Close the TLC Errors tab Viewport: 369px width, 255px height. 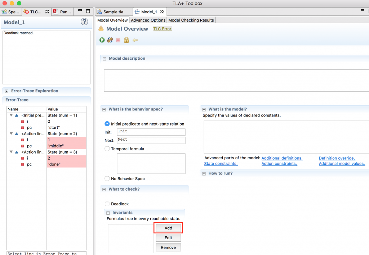[47, 12]
